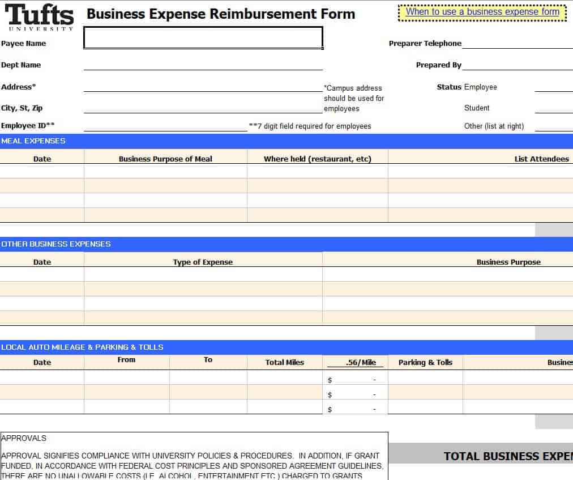The width and height of the screenshot is (573, 480).
Task: Click the Tufts University logo
Action: click(40, 17)
